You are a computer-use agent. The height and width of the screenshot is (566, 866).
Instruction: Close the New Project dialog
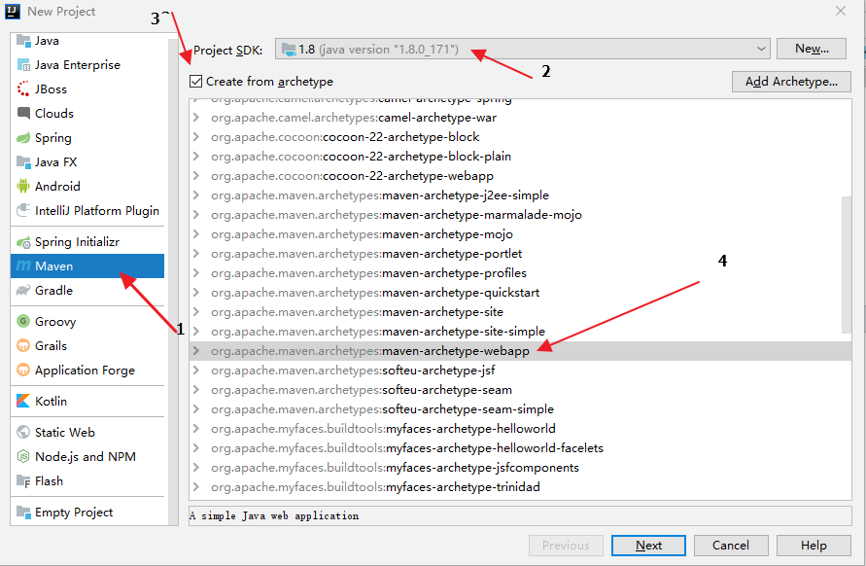tap(841, 11)
